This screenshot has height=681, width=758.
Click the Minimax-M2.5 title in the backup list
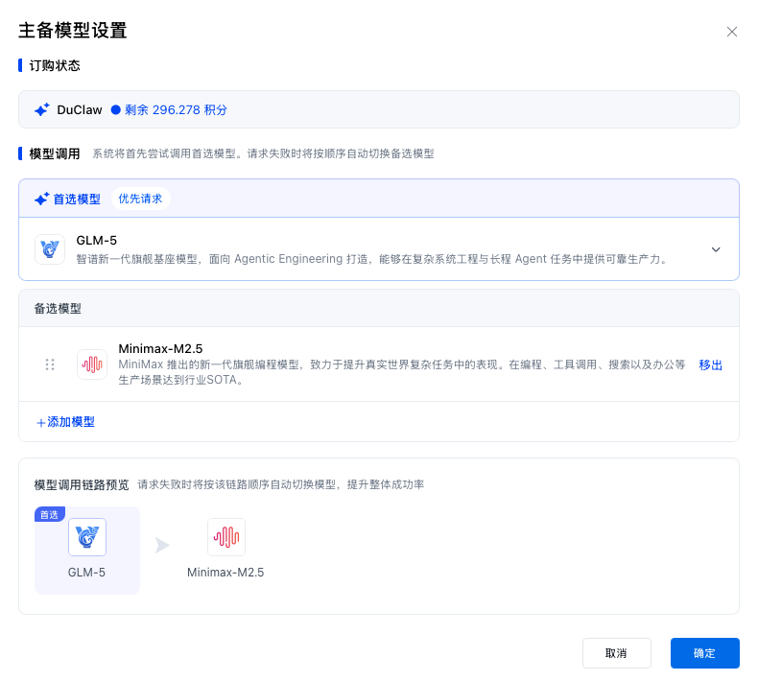coord(160,348)
